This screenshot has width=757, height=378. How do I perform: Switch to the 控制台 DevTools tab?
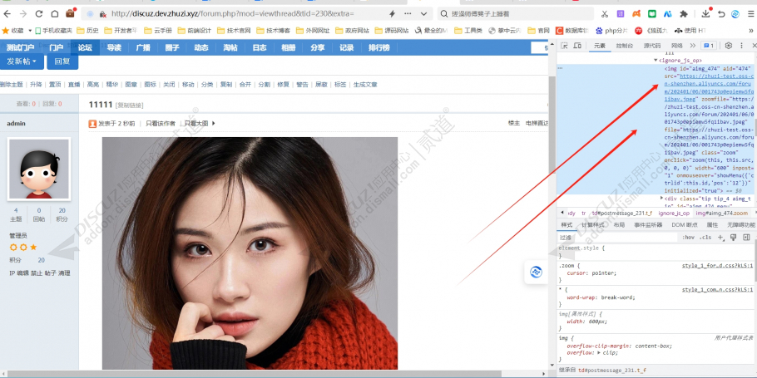624,46
